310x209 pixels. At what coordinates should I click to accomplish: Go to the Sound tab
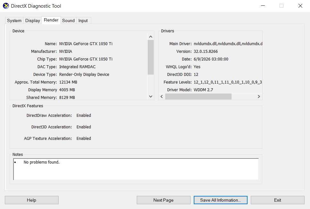pos(68,20)
